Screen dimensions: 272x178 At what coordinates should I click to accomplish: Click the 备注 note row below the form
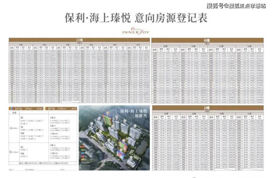click(x=43, y=163)
